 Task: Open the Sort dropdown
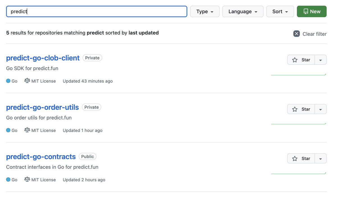tap(280, 12)
